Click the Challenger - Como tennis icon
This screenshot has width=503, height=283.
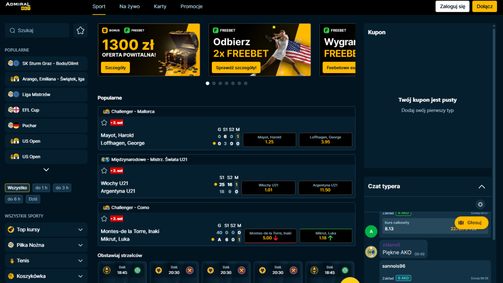106,208
